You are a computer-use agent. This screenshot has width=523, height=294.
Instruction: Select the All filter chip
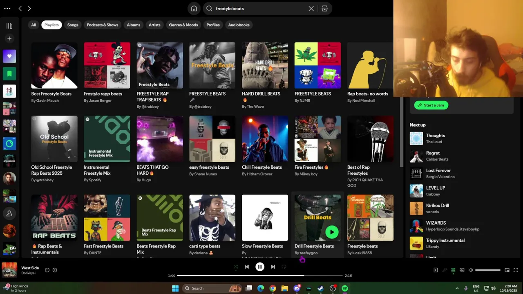[x=34, y=25]
